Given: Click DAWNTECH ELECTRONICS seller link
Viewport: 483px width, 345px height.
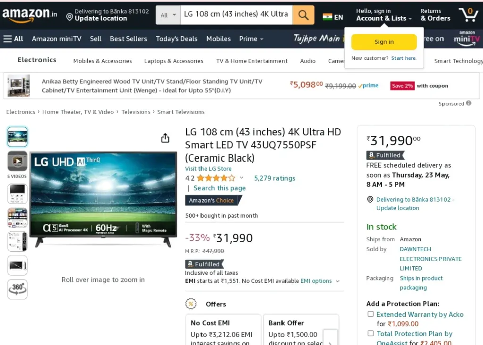Looking at the screenshot, I should [x=431, y=259].
